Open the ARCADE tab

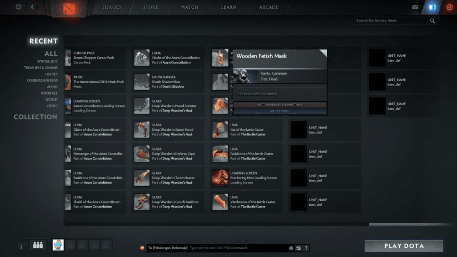coord(268,7)
